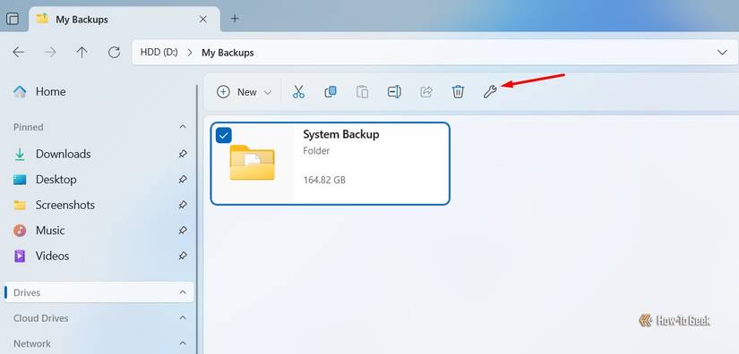Click HDD (D:) in the breadcrumb
This screenshot has height=354, width=739.
tap(159, 53)
